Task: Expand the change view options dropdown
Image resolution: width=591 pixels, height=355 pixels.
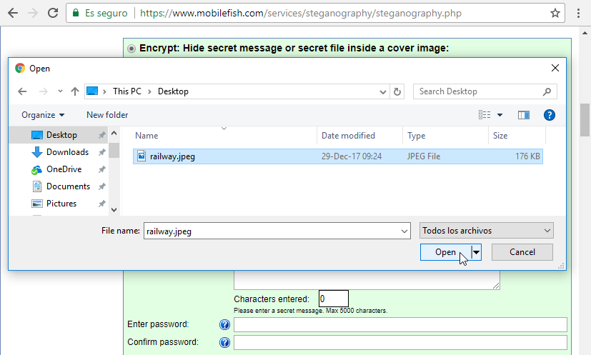Action: tap(500, 115)
